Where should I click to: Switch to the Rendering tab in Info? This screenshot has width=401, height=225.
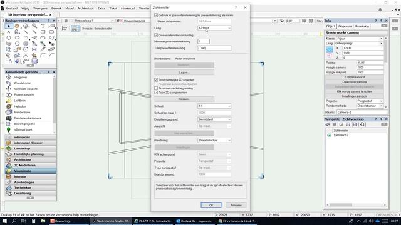(362, 26)
